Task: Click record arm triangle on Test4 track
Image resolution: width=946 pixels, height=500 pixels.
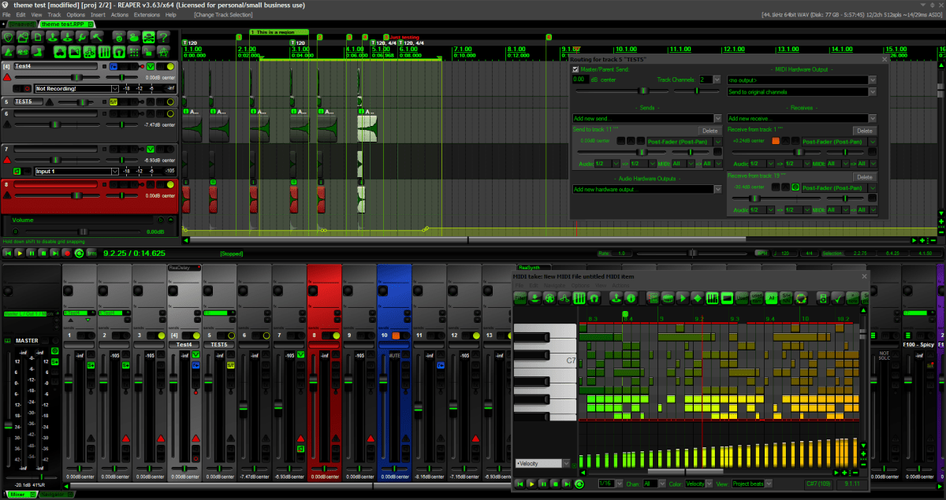Action: (x=7, y=77)
